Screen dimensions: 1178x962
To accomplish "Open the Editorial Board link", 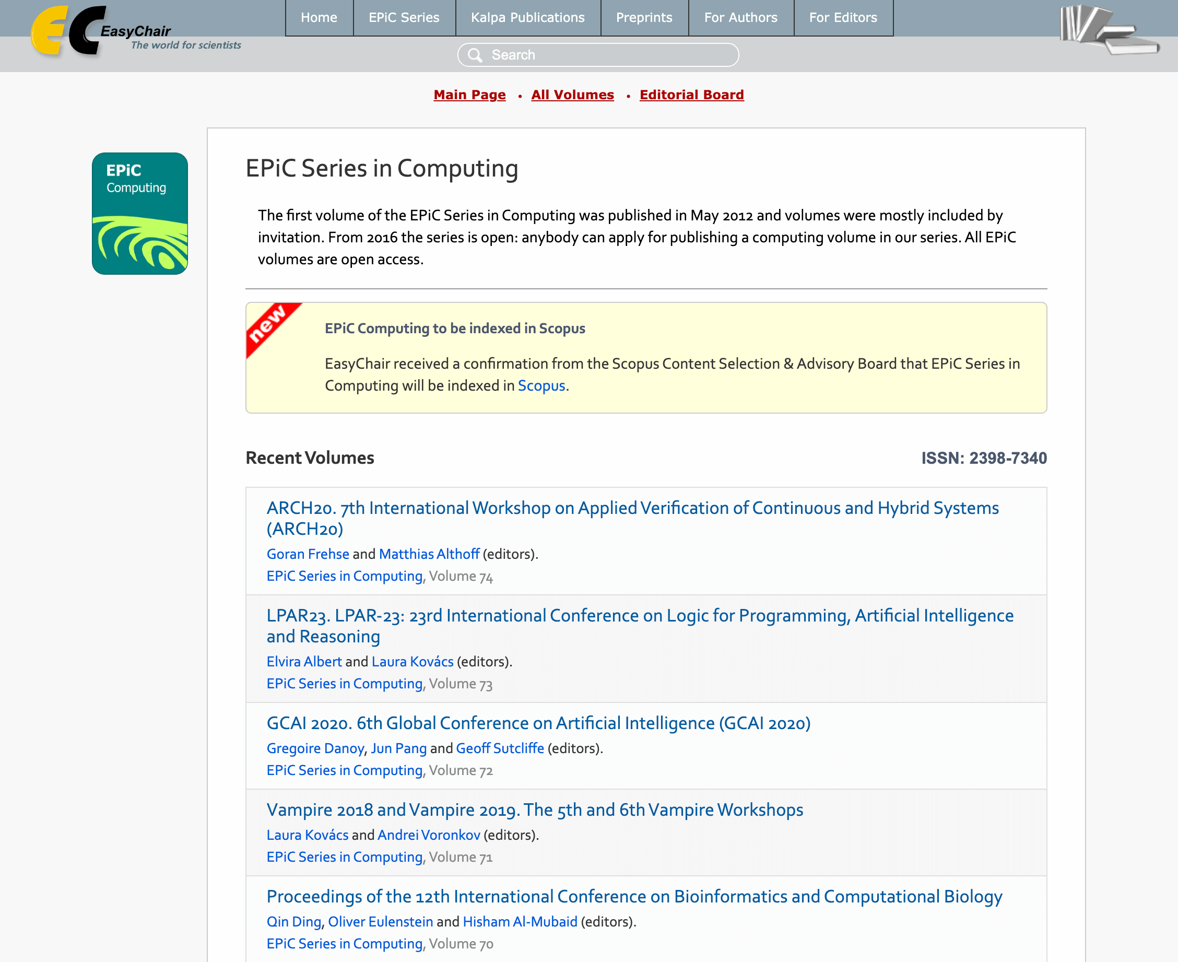I will tap(691, 95).
